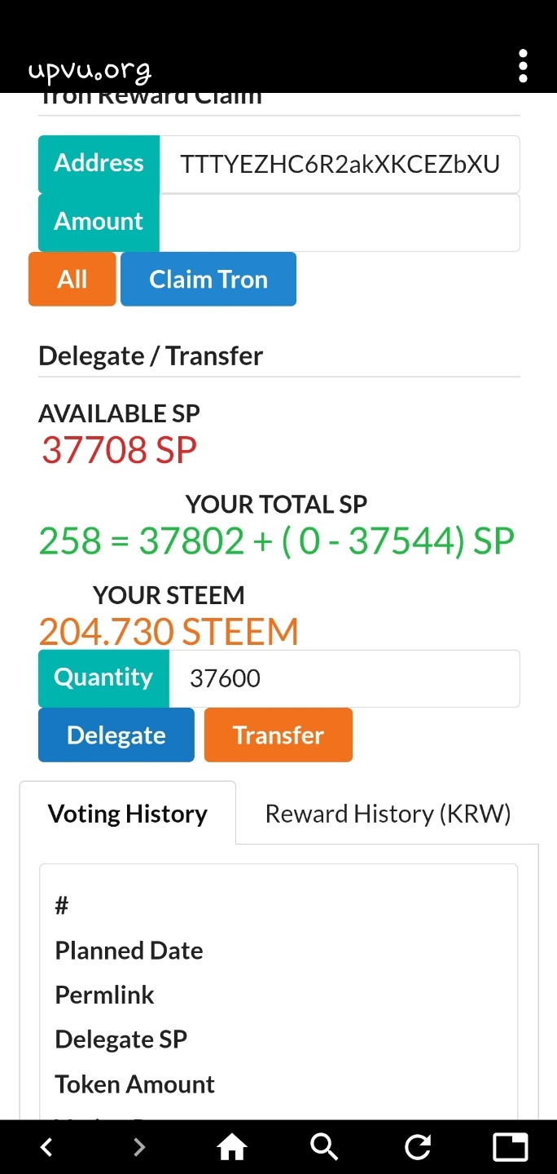The image size is (557, 1174).
Task: Tap the 37708 SP available value
Action: (x=120, y=449)
